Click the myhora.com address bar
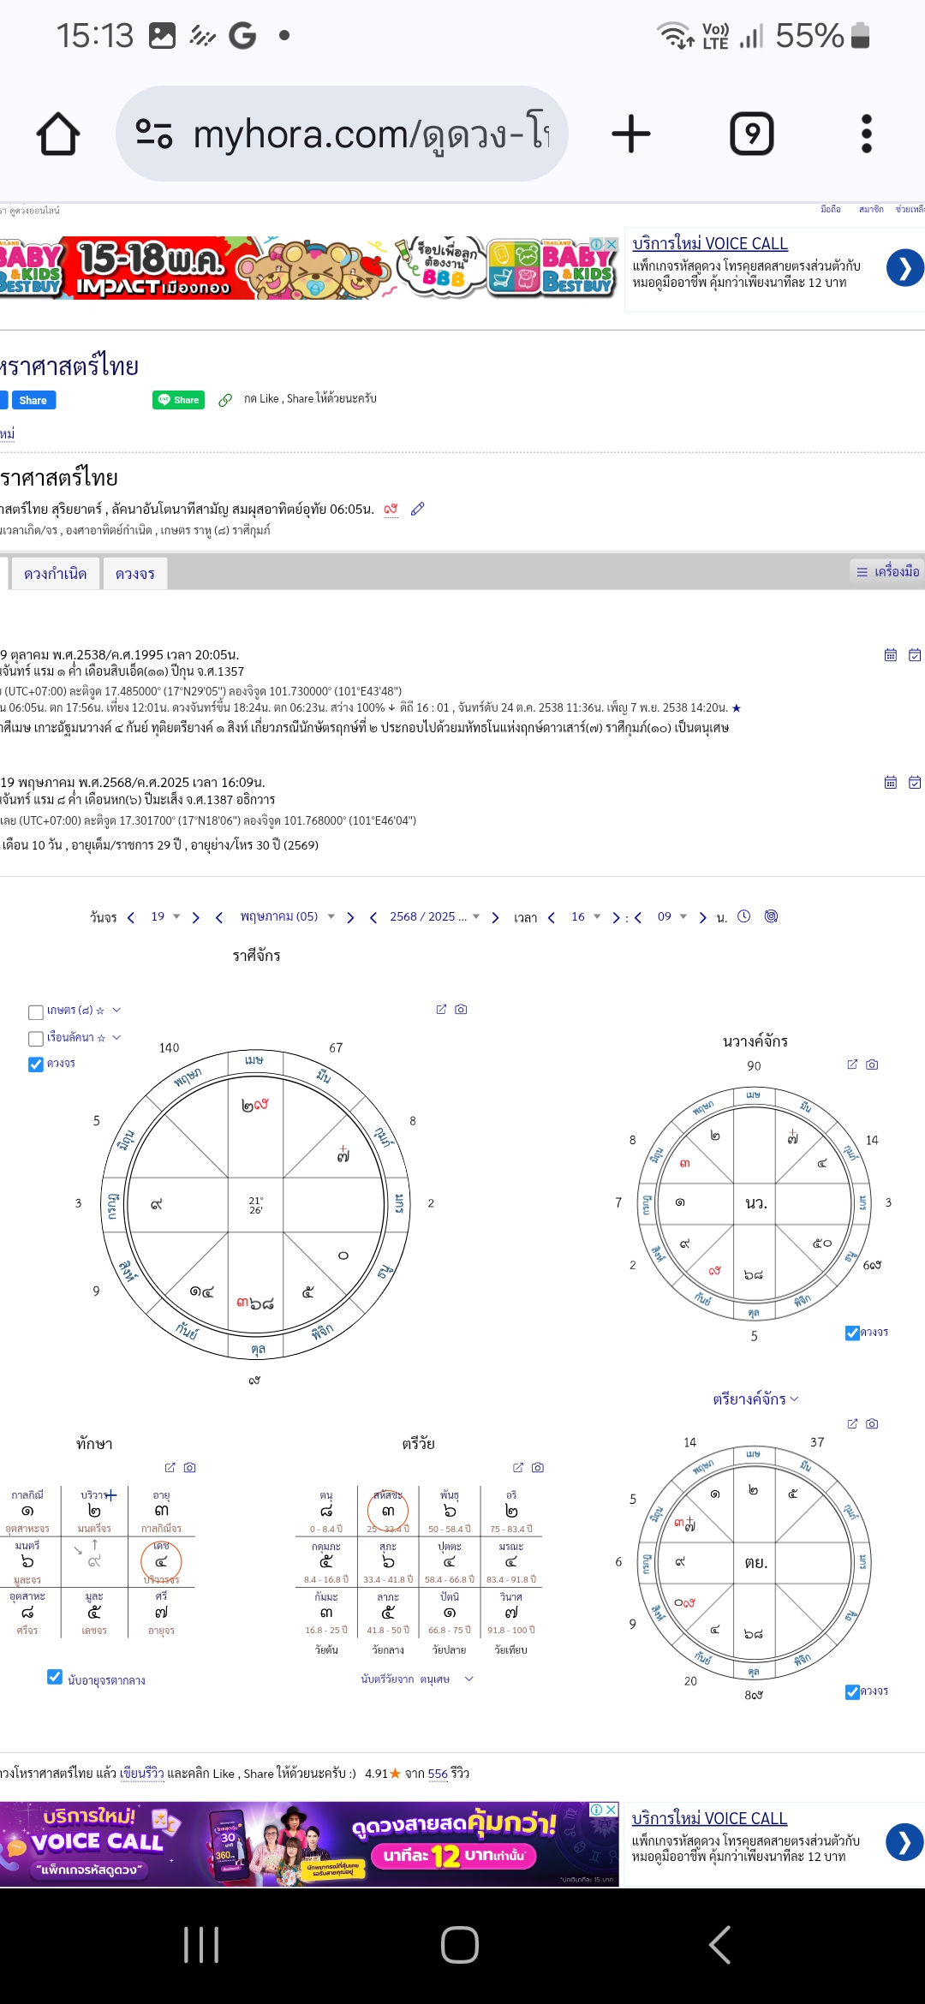The height and width of the screenshot is (2004, 925). pyautogui.click(x=342, y=134)
